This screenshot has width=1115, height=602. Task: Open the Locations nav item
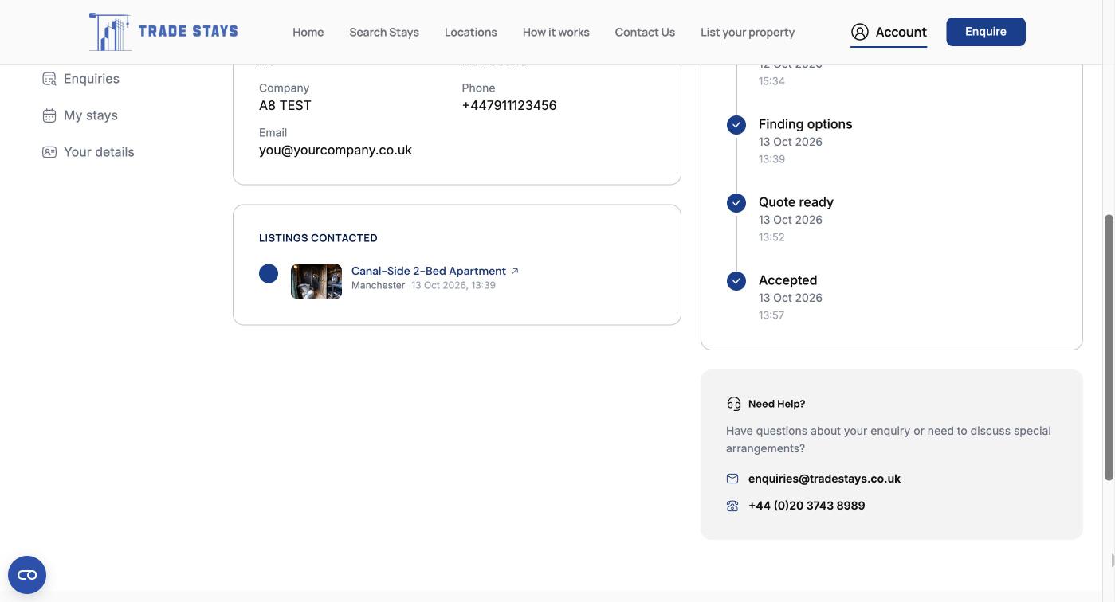point(471,32)
